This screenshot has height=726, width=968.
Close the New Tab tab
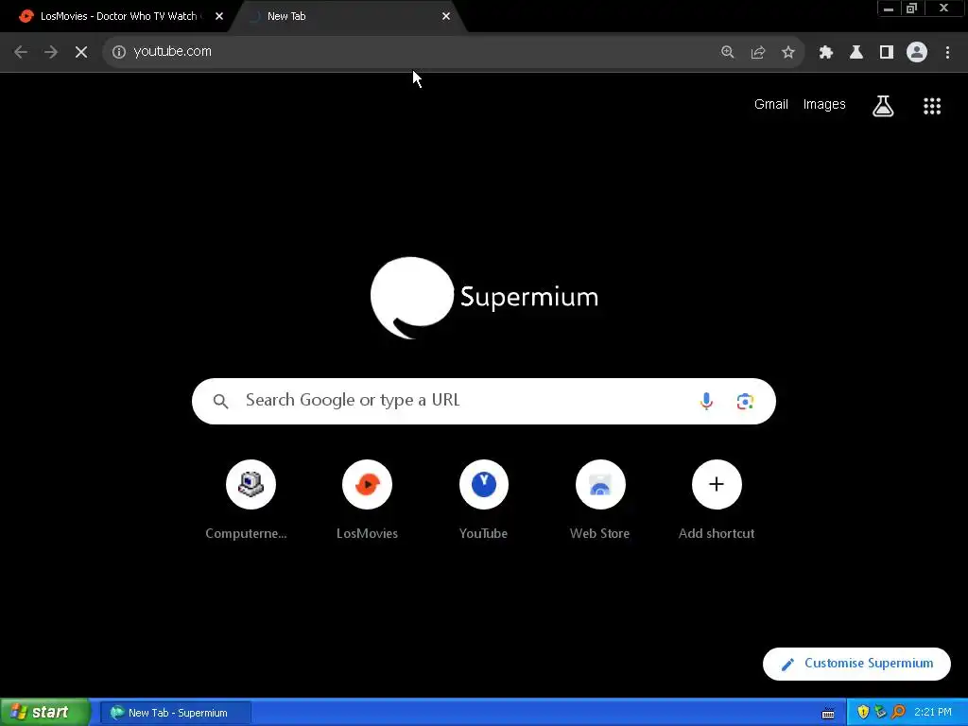446,17
